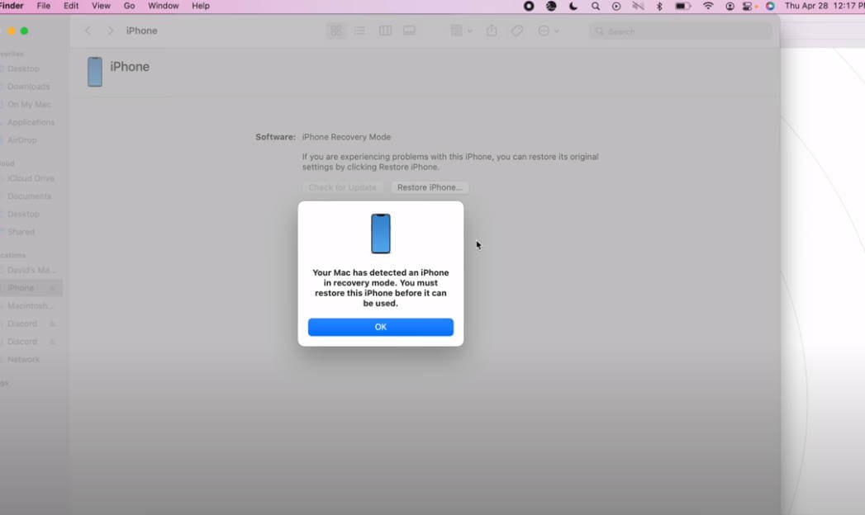Eject the iPhone in the sidebar
Image resolution: width=865 pixels, height=515 pixels.
coord(53,288)
